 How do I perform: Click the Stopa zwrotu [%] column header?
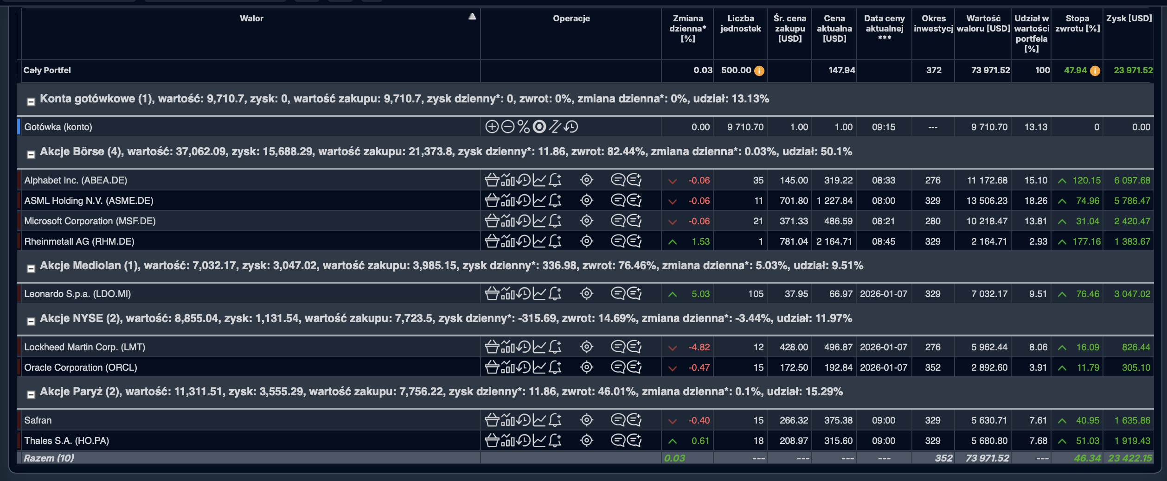point(1077,24)
